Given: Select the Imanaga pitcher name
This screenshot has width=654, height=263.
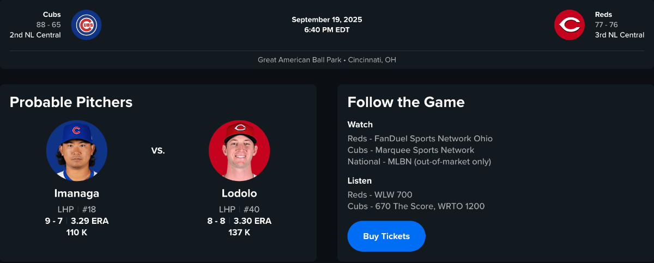Looking at the screenshot, I should [77, 193].
